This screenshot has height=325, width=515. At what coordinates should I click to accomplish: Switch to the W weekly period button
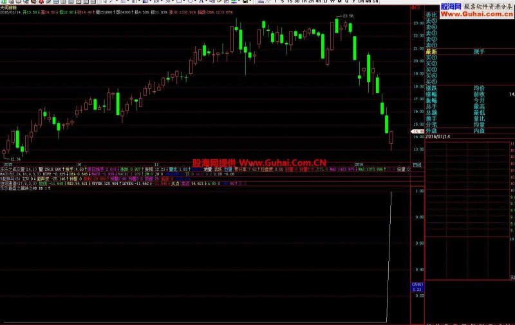pyautogui.click(x=332, y=1)
